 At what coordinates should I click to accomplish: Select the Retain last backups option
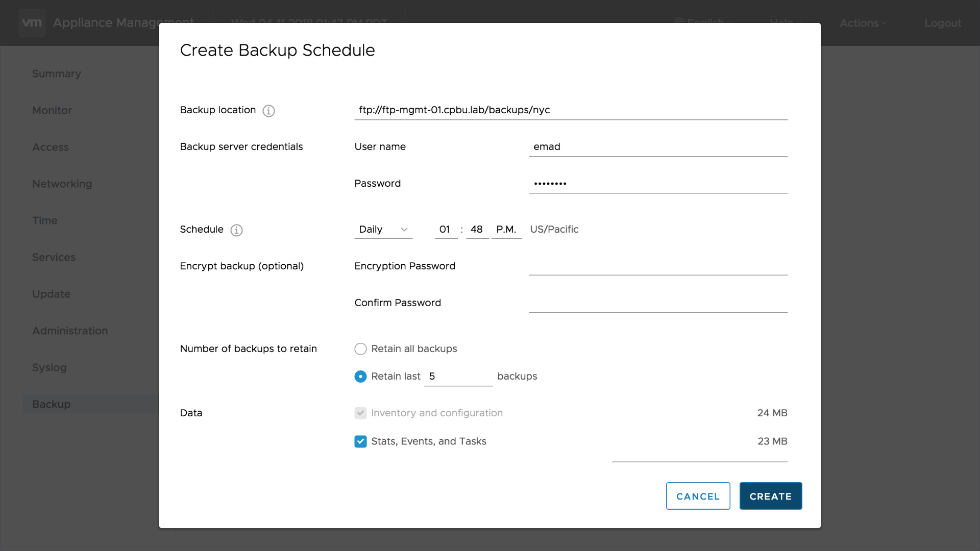[361, 377]
